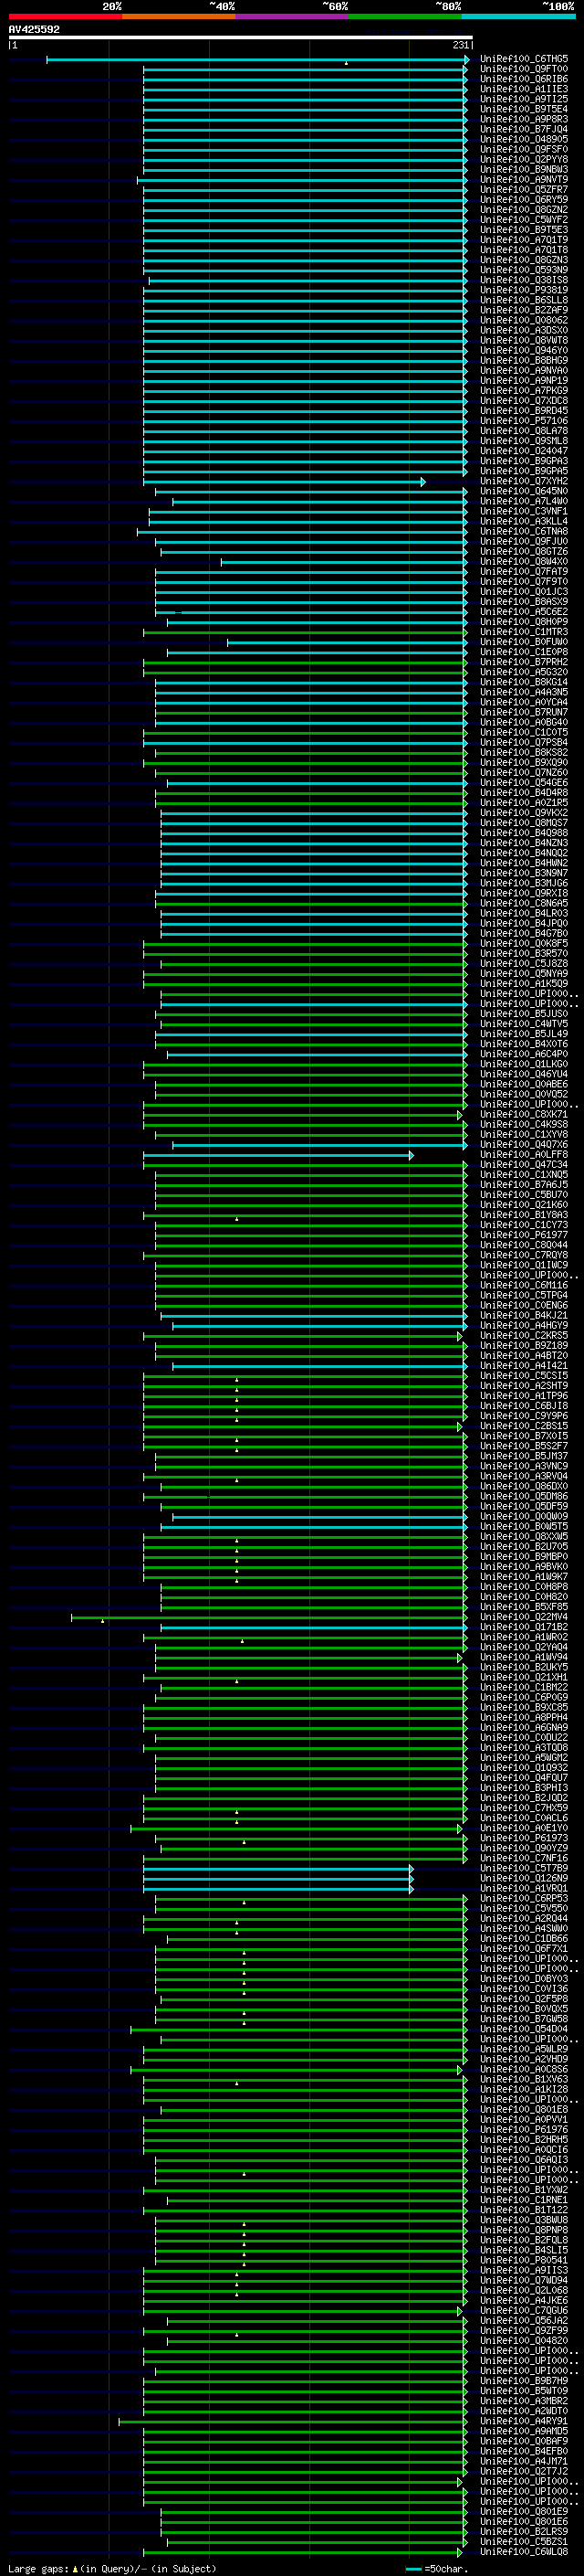Select the UniRef100_Q6RY59 label

[524, 200]
